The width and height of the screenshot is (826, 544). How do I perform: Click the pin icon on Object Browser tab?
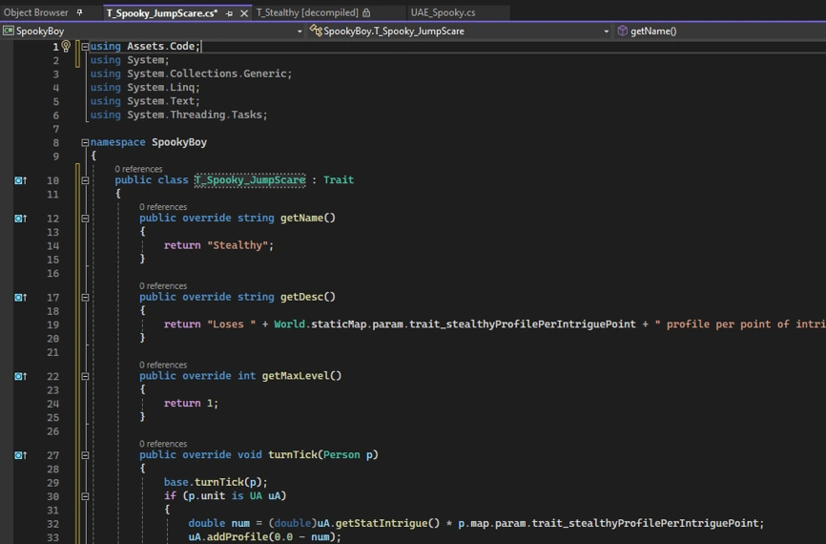[80, 13]
